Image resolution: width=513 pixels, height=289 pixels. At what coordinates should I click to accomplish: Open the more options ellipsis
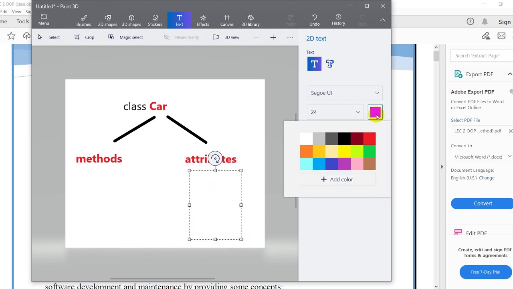tap(290, 37)
